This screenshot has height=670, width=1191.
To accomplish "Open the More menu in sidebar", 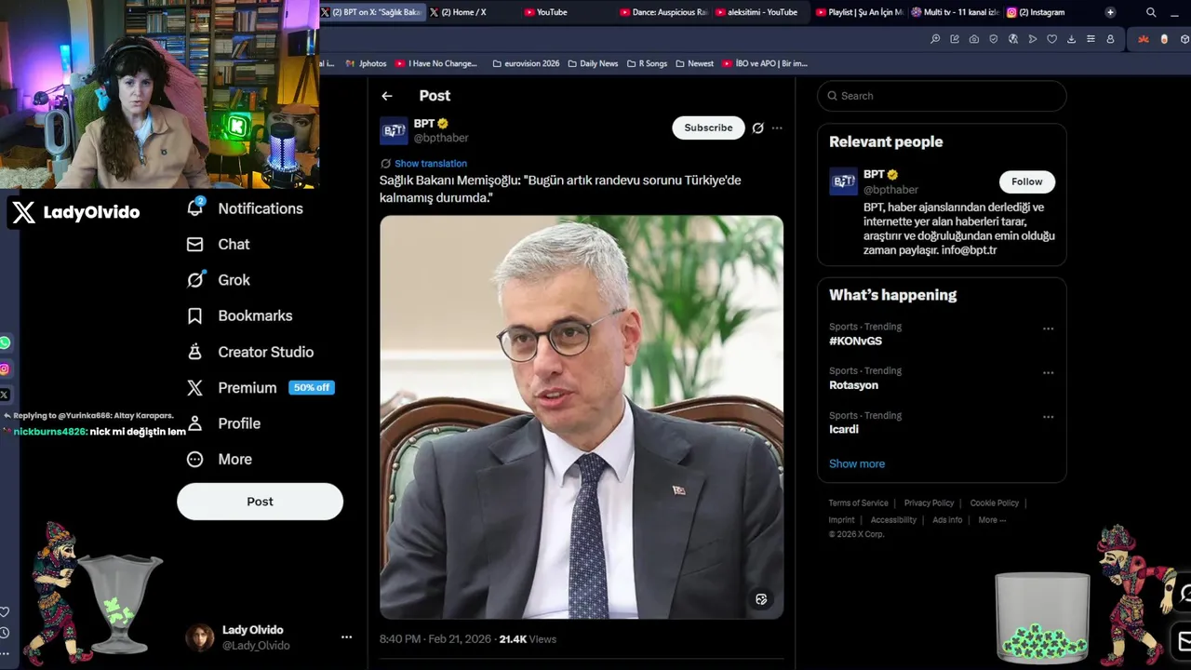I will (220, 459).
